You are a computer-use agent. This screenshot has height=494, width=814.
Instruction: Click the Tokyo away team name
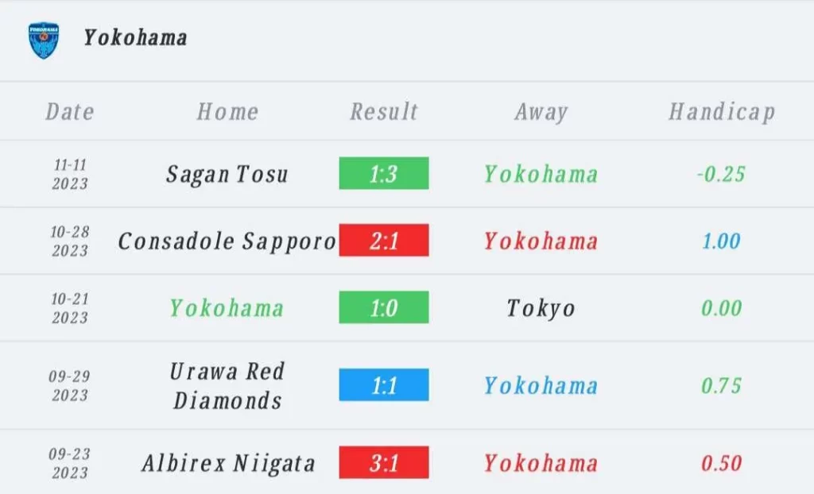coord(541,308)
